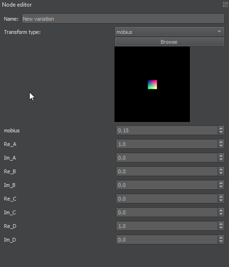Click the Im_A value field
Viewport: 229px width, 267px height.
(x=167, y=158)
